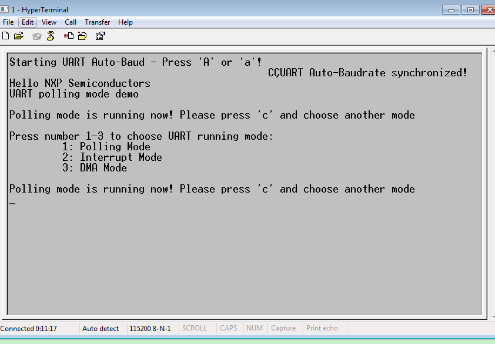
Task: Minimize the HyperTerminal window
Action: pos(451,10)
